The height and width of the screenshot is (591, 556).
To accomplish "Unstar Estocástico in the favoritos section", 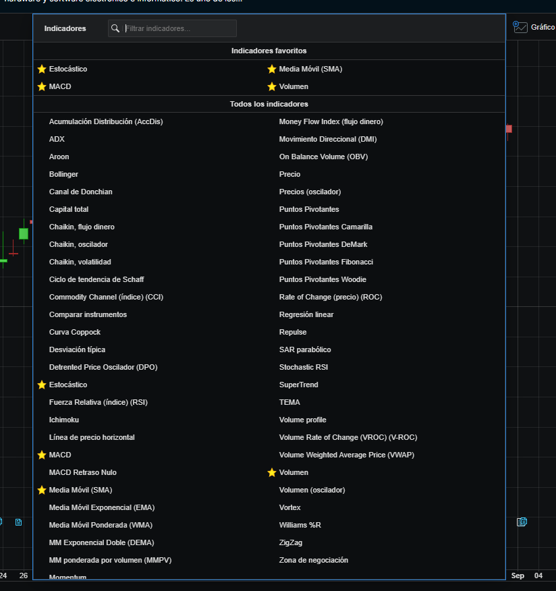I will [x=42, y=69].
